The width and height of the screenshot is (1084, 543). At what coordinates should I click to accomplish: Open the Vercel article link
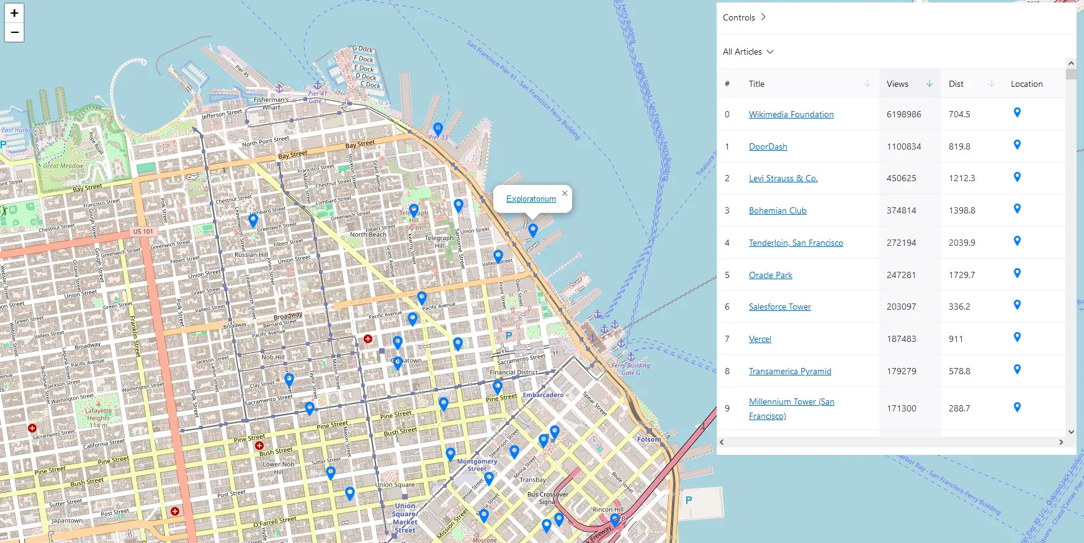click(760, 339)
